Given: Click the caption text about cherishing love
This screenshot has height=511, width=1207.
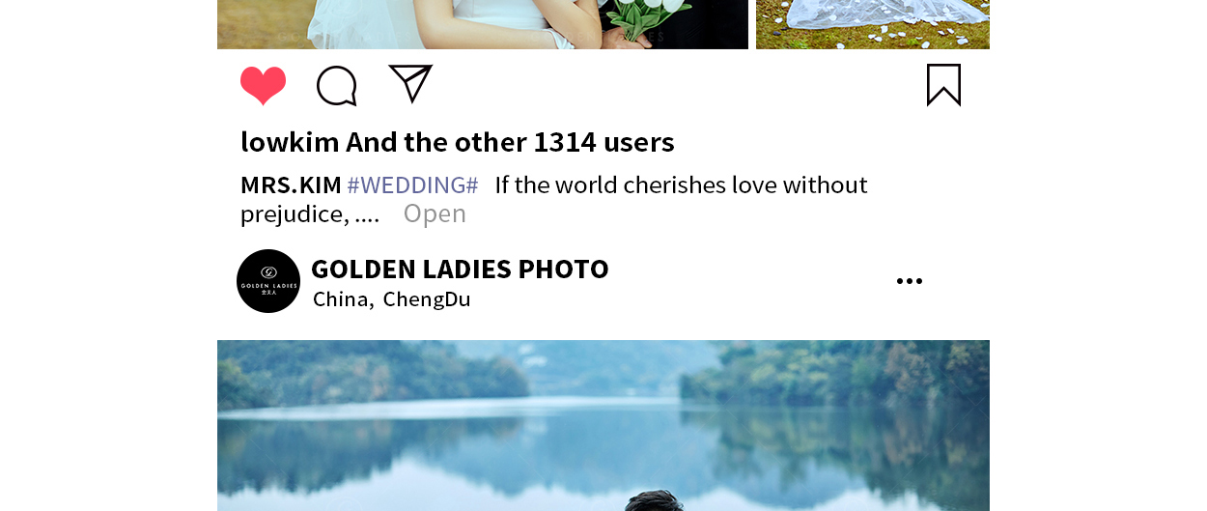Looking at the screenshot, I should [x=554, y=198].
